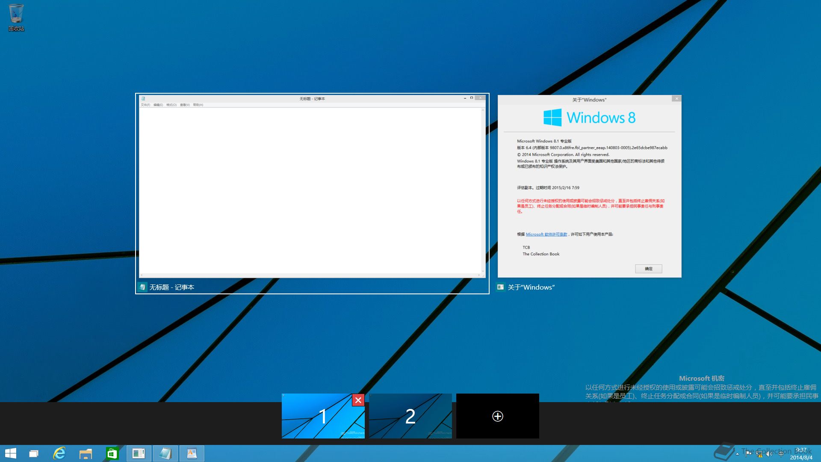Click the "Microsoft Windows 8.1 专业版" text
Screen dimensions: 821x462
click(x=544, y=141)
